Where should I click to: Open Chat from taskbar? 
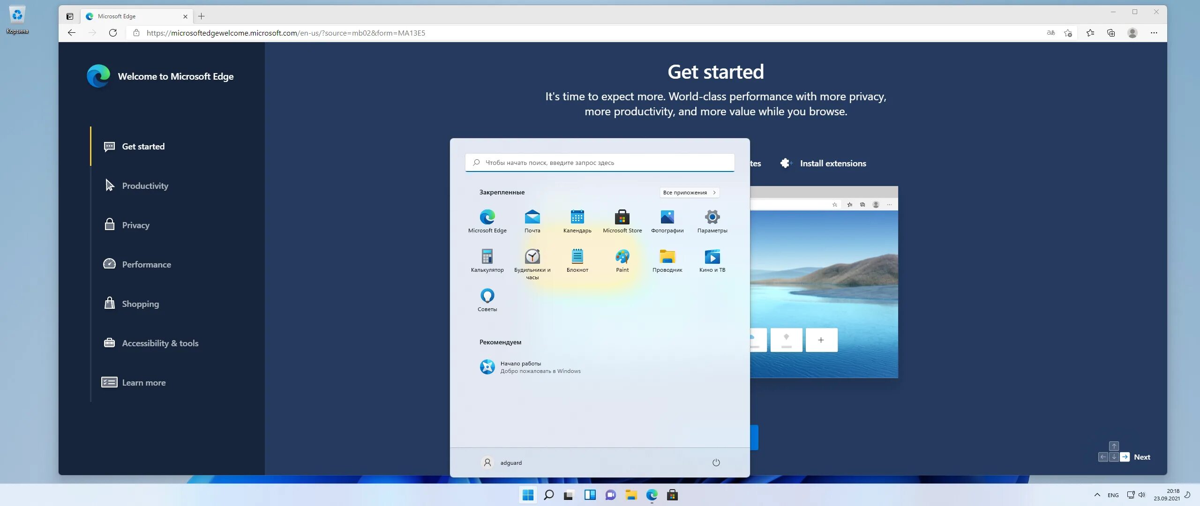pyautogui.click(x=611, y=495)
